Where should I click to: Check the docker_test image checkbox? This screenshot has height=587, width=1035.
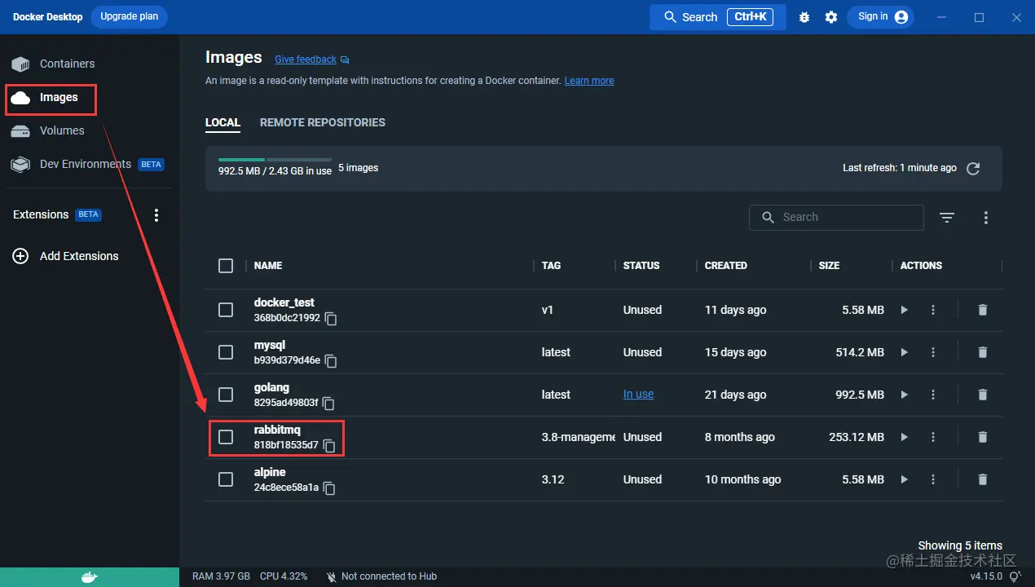pyautogui.click(x=226, y=310)
